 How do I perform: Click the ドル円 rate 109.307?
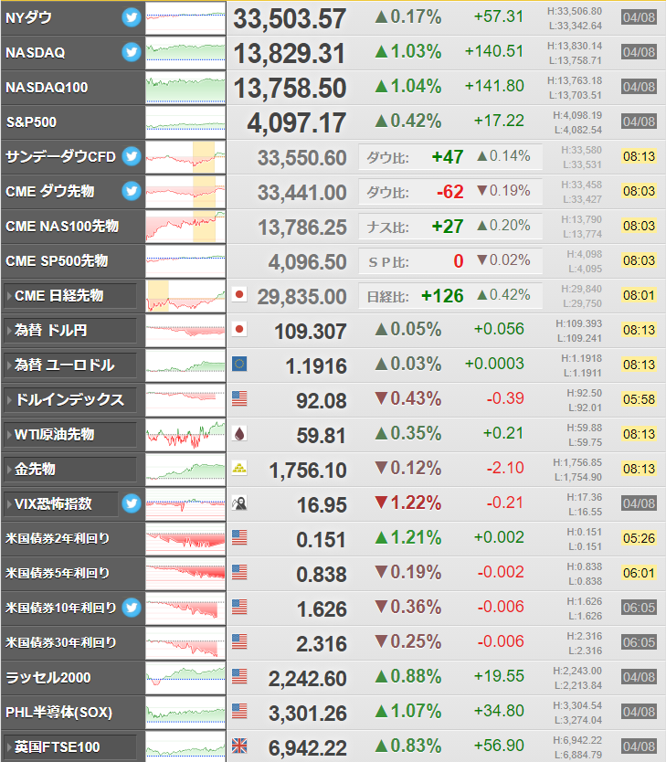coord(311,332)
